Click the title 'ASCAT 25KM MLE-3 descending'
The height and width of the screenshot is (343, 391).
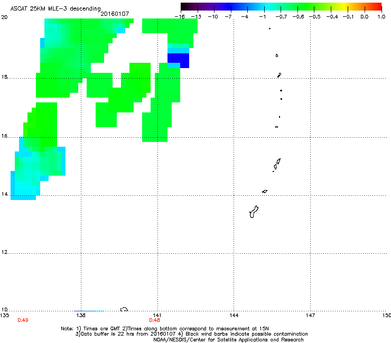click(x=55, y=8)
